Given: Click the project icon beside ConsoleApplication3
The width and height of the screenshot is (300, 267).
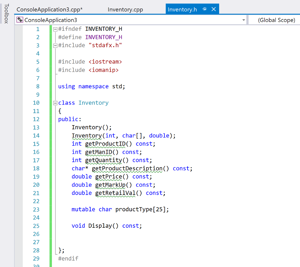Looking at the screenshot, I should [x=20, y=20].
